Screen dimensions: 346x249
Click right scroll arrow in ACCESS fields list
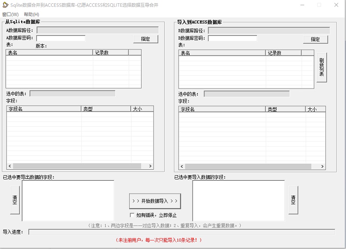[322, 166]
